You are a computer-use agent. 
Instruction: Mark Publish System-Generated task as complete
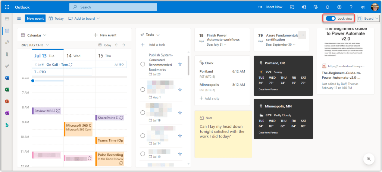[x=143, y=64]
